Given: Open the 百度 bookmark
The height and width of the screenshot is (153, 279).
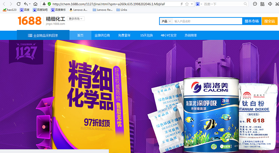Looking at the screenshot, I should [x=24, y=10].
